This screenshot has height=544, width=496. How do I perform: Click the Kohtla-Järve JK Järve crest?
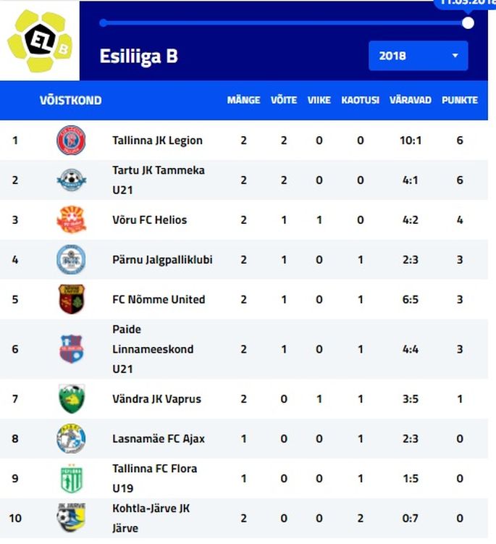click(71, 518)
